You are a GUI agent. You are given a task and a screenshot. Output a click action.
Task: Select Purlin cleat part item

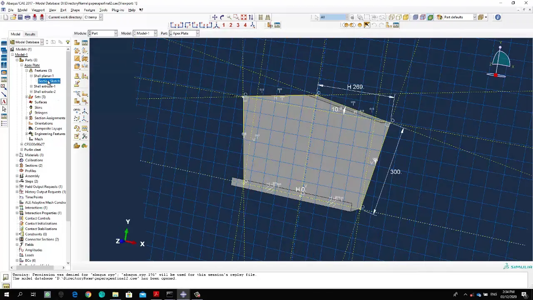(32, 150)
